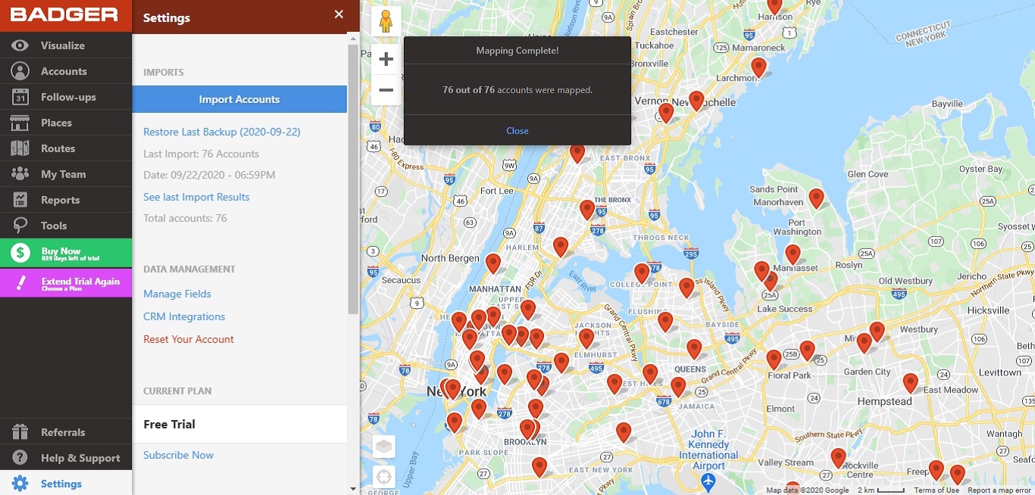This screenshot has width=1035, height=495.
Task: Zoom in the map with plus
Action: click(386, 59)
